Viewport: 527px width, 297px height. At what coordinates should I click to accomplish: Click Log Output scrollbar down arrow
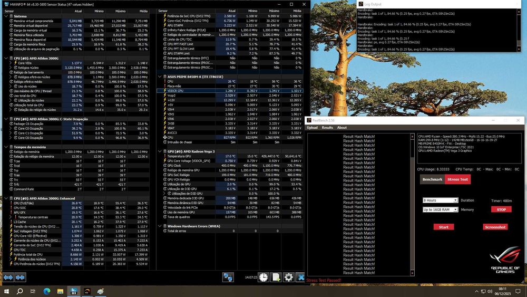tap(519, 49)
